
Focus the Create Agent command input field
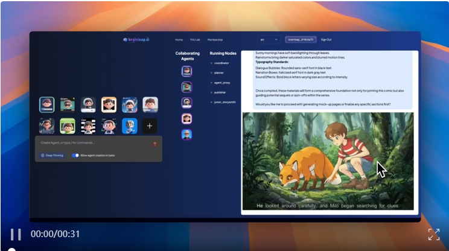95,143
